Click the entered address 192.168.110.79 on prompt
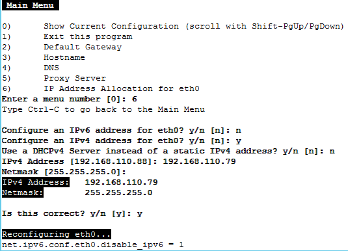 click(x=199, y=161)
